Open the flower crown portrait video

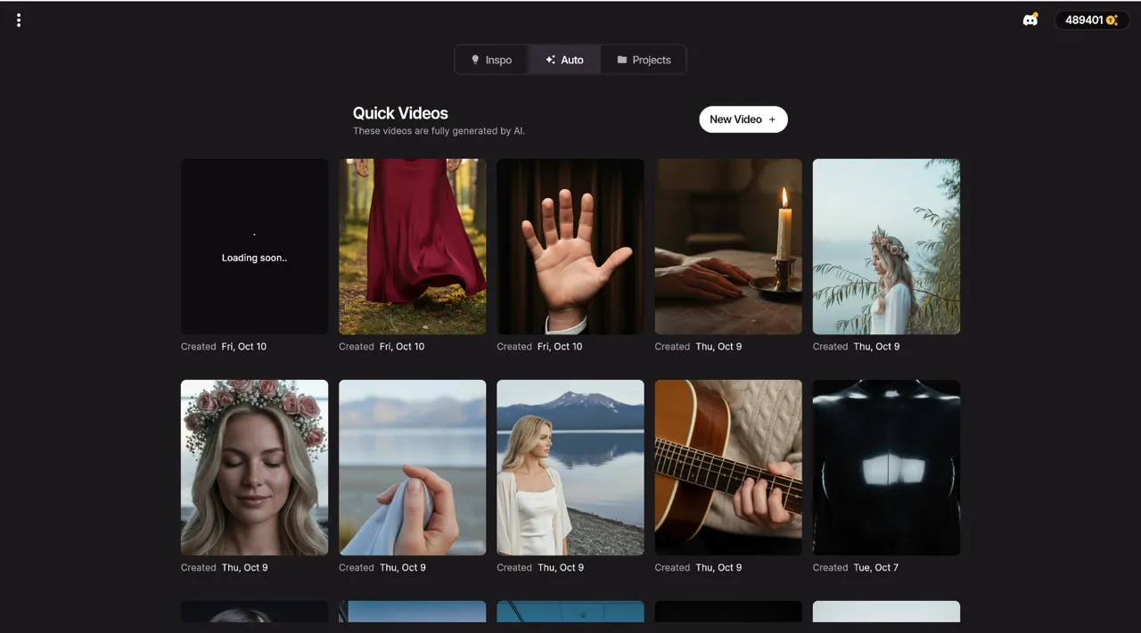coord(254,467)
